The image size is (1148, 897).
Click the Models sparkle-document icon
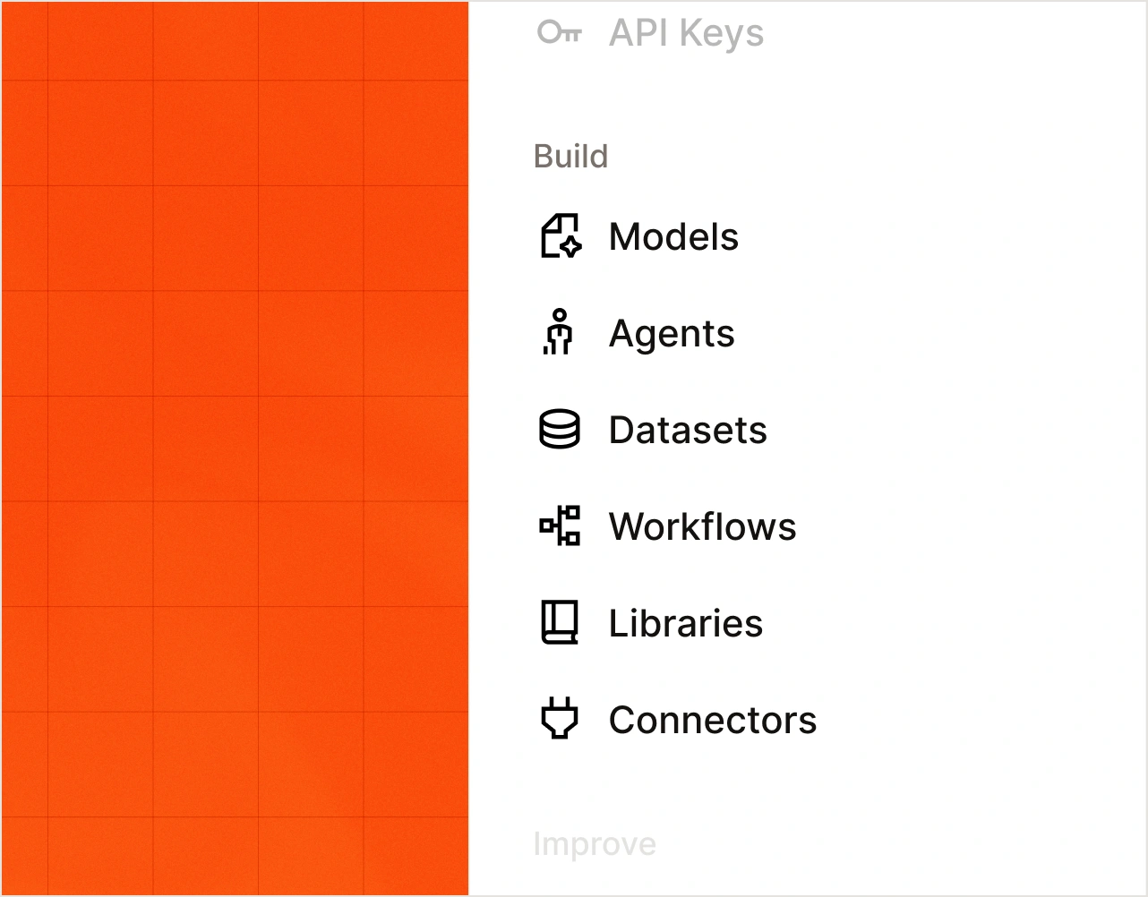pos(561,236)
